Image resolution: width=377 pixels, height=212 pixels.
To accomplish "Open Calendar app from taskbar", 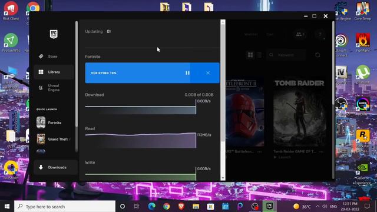I will coord(225,207).
